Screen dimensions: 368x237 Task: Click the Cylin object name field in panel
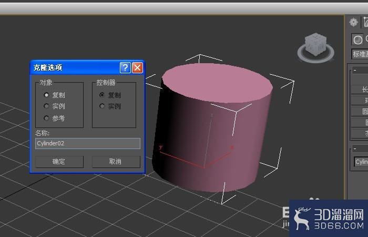(x=361, y=162)
